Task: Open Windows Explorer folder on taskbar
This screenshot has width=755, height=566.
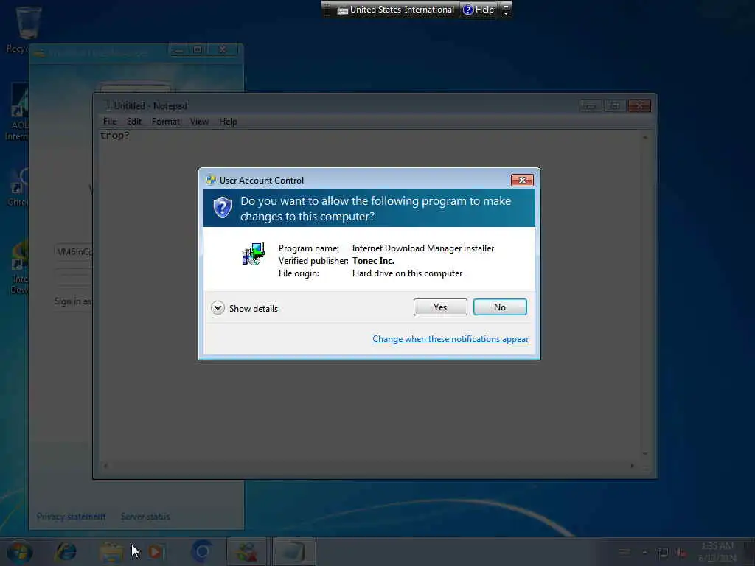Action: tap(111, 551)
